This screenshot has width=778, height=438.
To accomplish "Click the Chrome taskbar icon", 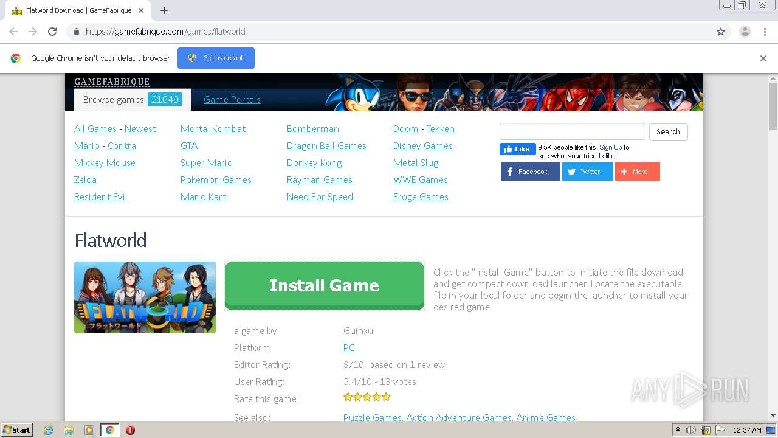I will click(109, 430).
